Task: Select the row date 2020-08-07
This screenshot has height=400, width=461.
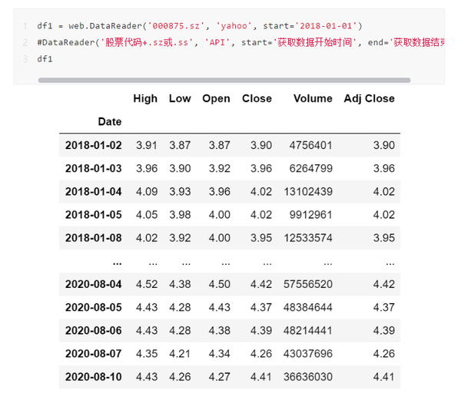Action: pyautogui.click(x=94, y=354)
